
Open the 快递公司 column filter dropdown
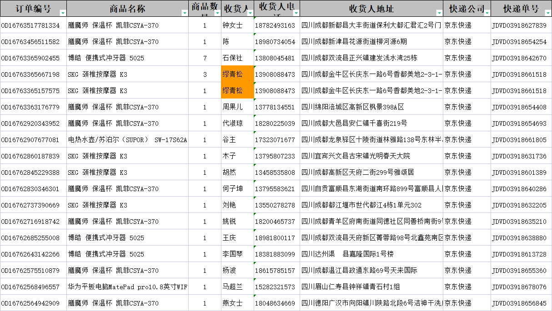tap(487, 13)
